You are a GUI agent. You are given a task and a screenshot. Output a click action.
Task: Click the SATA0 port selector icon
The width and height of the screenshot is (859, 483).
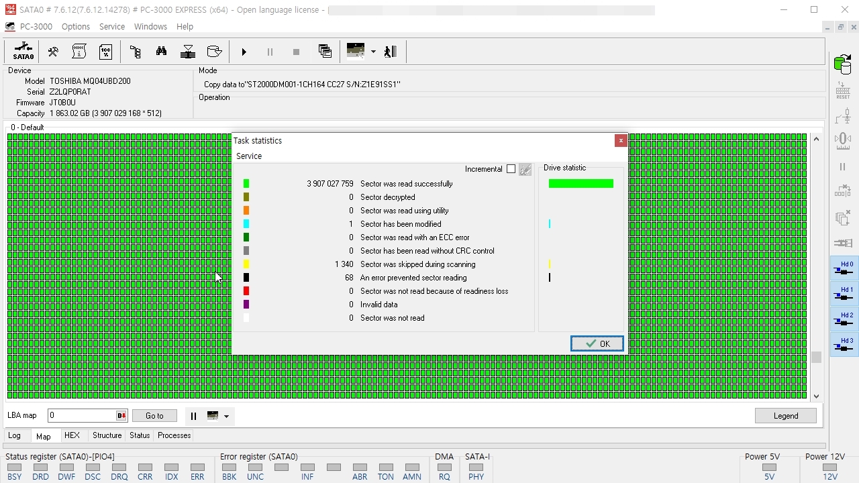(x=23, y=52)
